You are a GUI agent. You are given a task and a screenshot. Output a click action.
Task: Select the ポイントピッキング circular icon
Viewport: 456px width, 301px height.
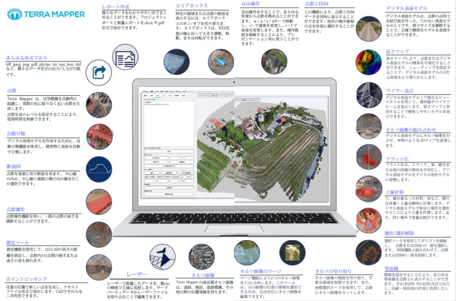tap(99, 268)
